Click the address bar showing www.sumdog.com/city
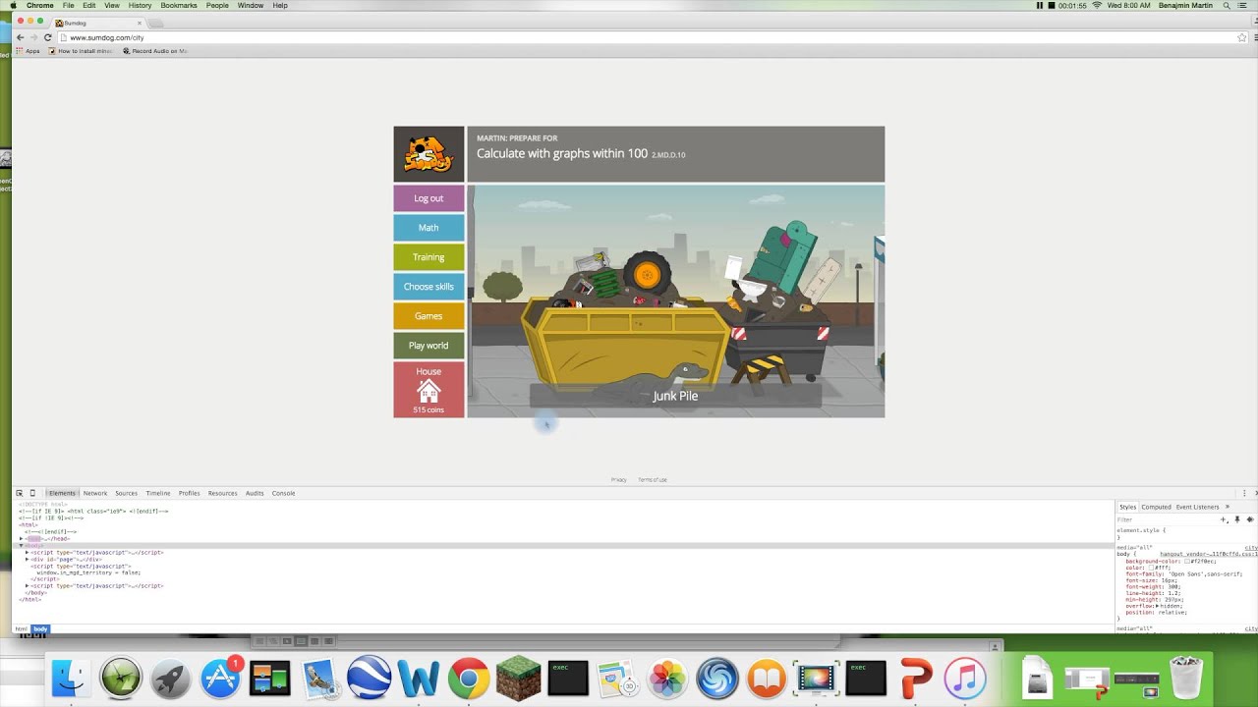Screen dimensions: 1258x707 tap(652, 37)
